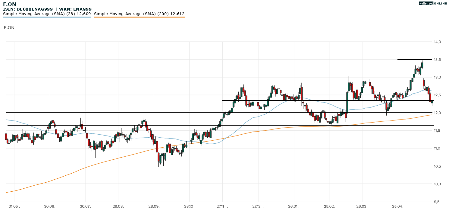Click the 31.05. date axis label
Image resolution: width=449 pixels, height=208 pixels.
[14, 206]
